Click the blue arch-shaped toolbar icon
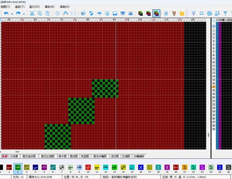 tap(65, 13)
